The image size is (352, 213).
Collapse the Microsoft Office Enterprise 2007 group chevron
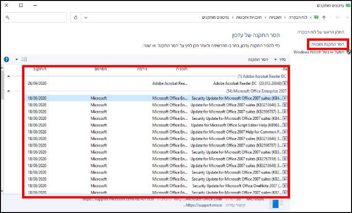coord(8,91)
